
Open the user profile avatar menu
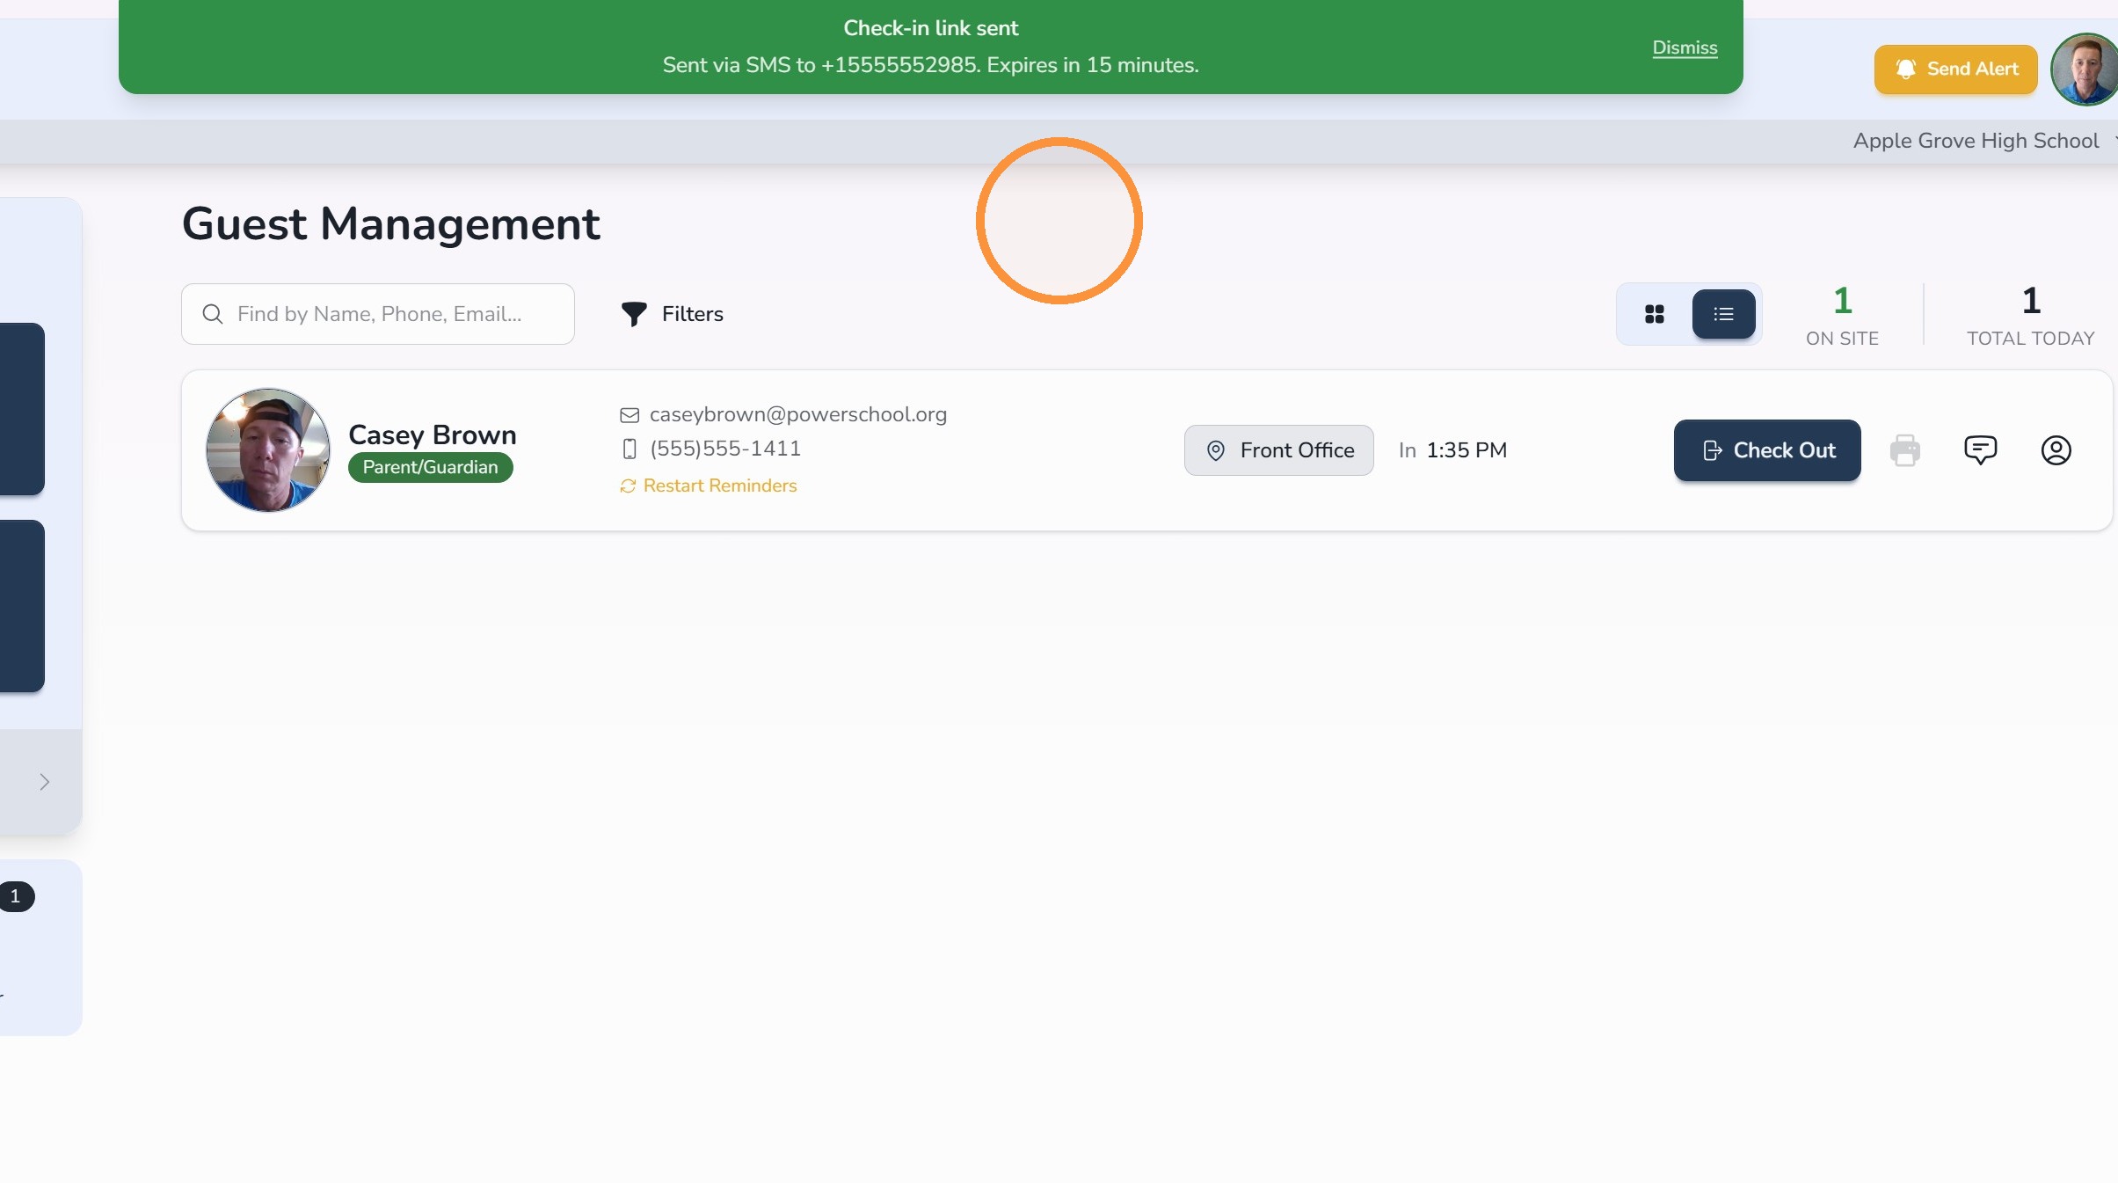[x=2085, y=69]
